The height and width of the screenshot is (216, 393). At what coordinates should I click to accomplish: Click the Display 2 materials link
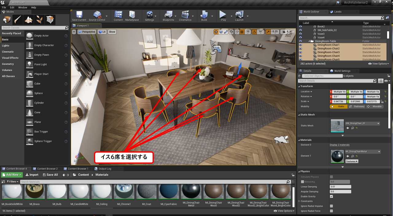[x=340, y=145]
